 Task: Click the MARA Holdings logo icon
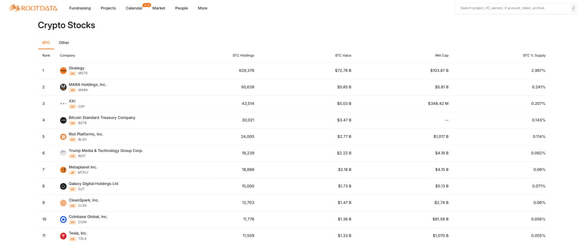pyautogui.click(x=63, y=87)
